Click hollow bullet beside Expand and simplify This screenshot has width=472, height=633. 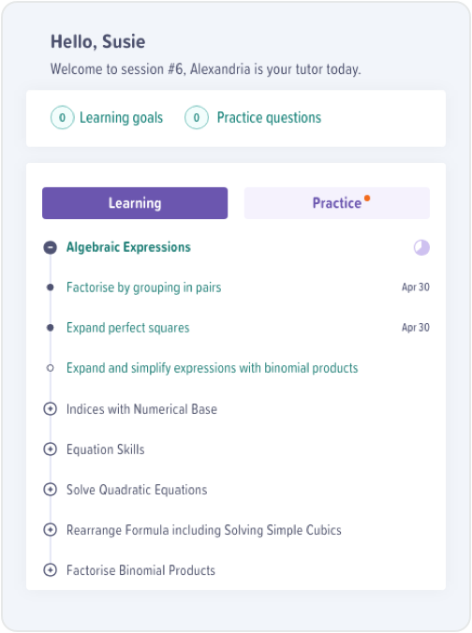(x=50, y=368)
